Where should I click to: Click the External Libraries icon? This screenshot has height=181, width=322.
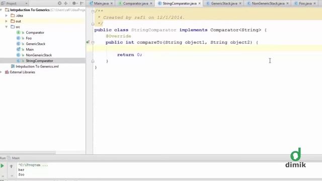(7, 72)
